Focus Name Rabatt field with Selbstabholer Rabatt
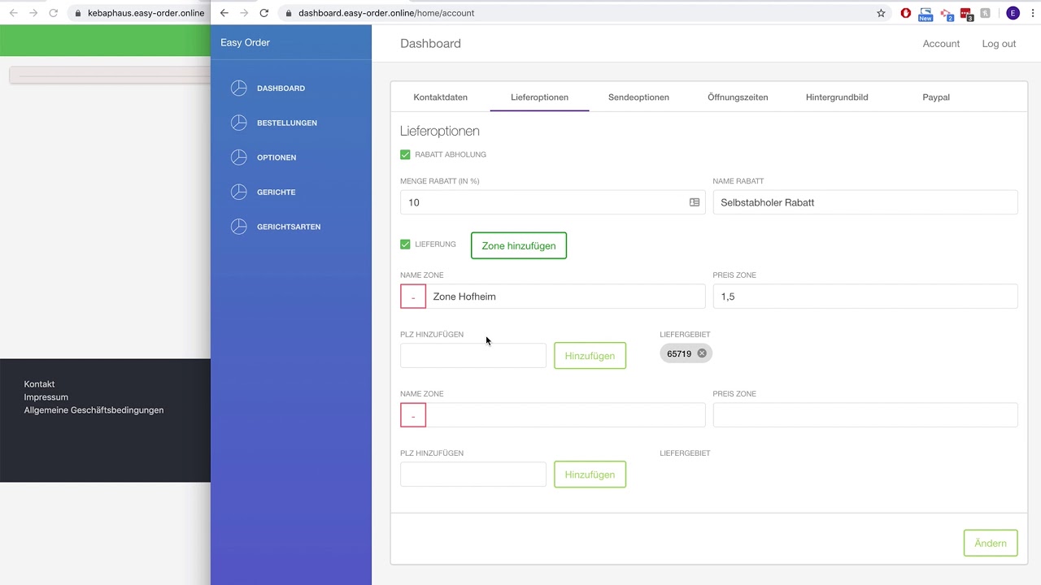The height and width of the screenshot is (585, 1041). [x=865, y=202]
